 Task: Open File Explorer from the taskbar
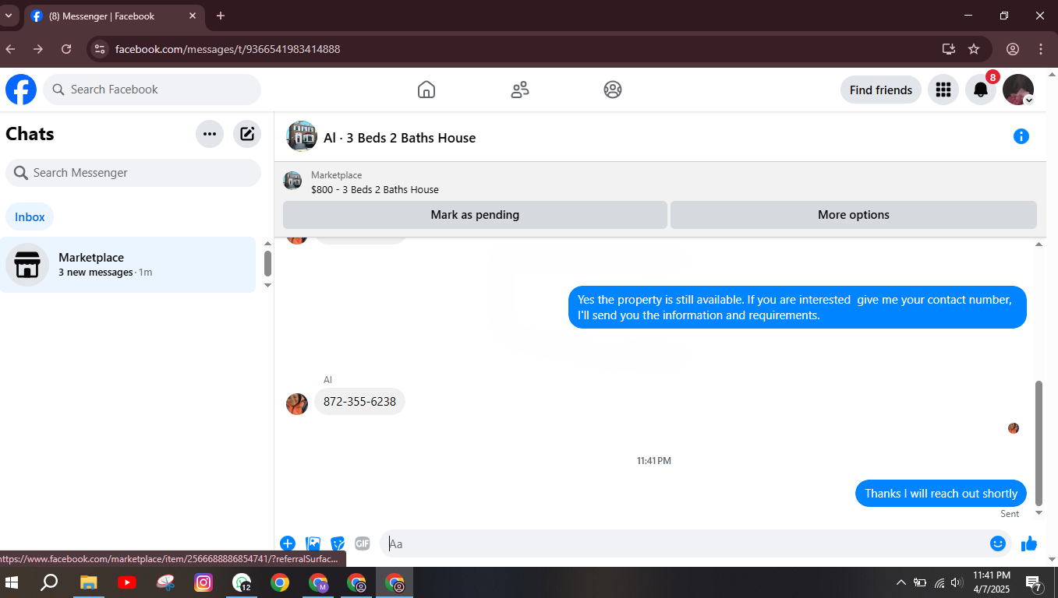tap(89, 582)
